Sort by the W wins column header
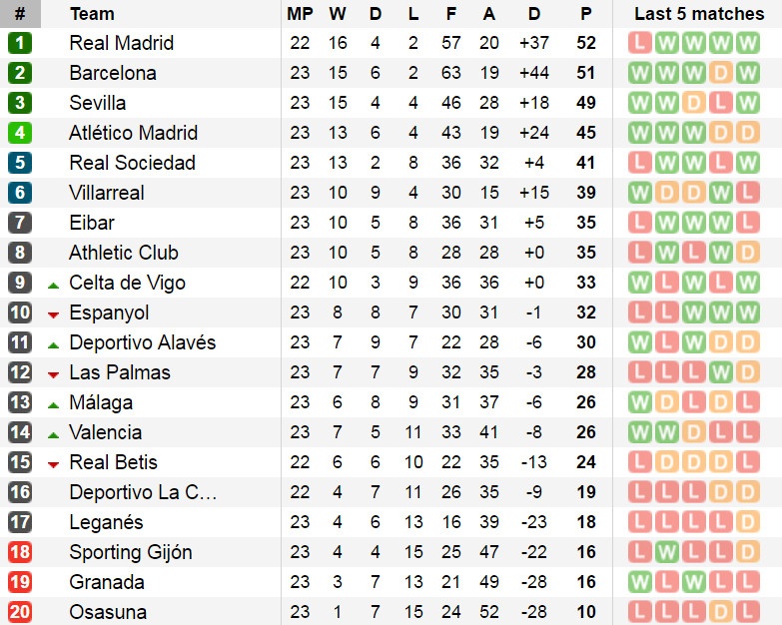 click(338, 14)
